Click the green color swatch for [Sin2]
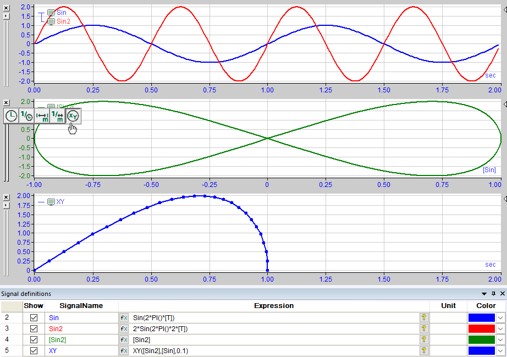 coord(482,340)
